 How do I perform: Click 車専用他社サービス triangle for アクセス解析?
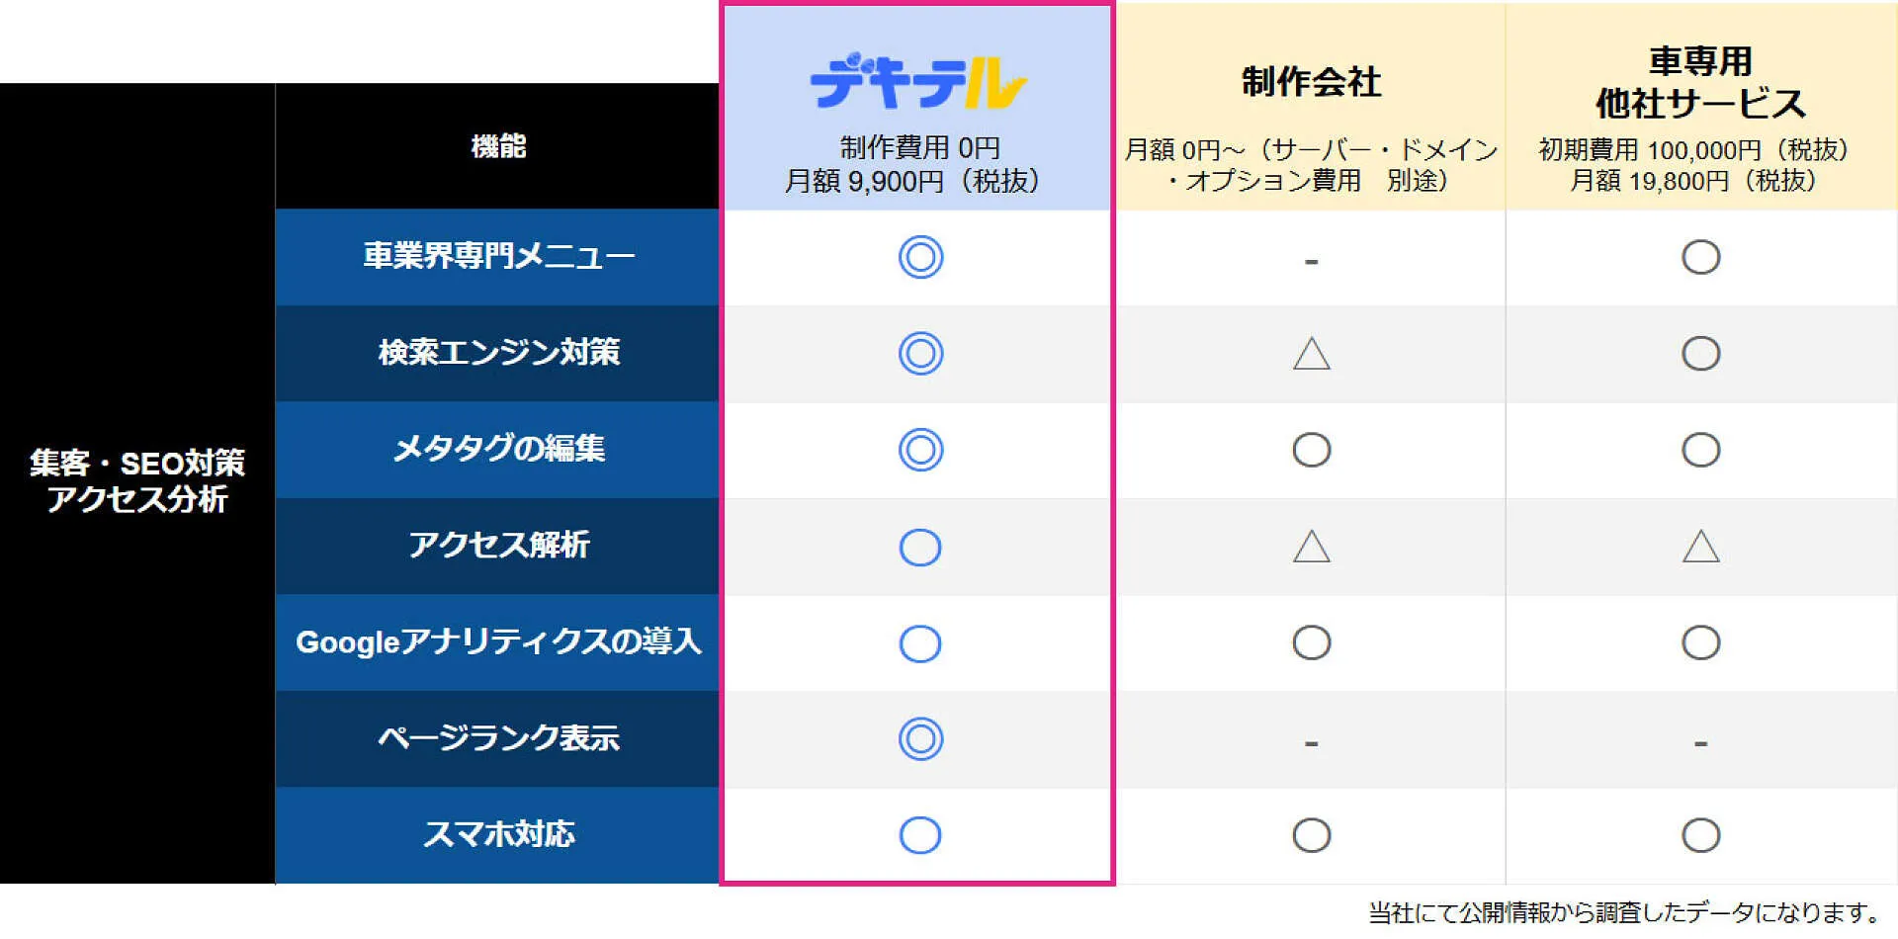coord(1700,546)
